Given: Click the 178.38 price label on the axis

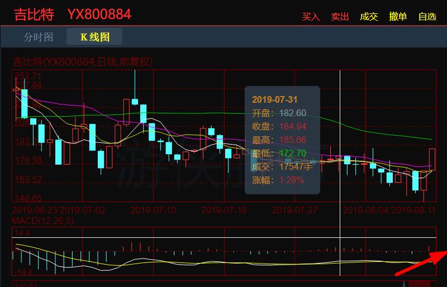Looking at the screenshot, I should [x=28, y=161].
